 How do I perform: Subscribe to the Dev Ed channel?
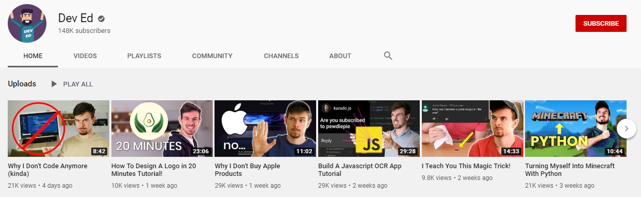pyautogui.click(x=601, y=24)
